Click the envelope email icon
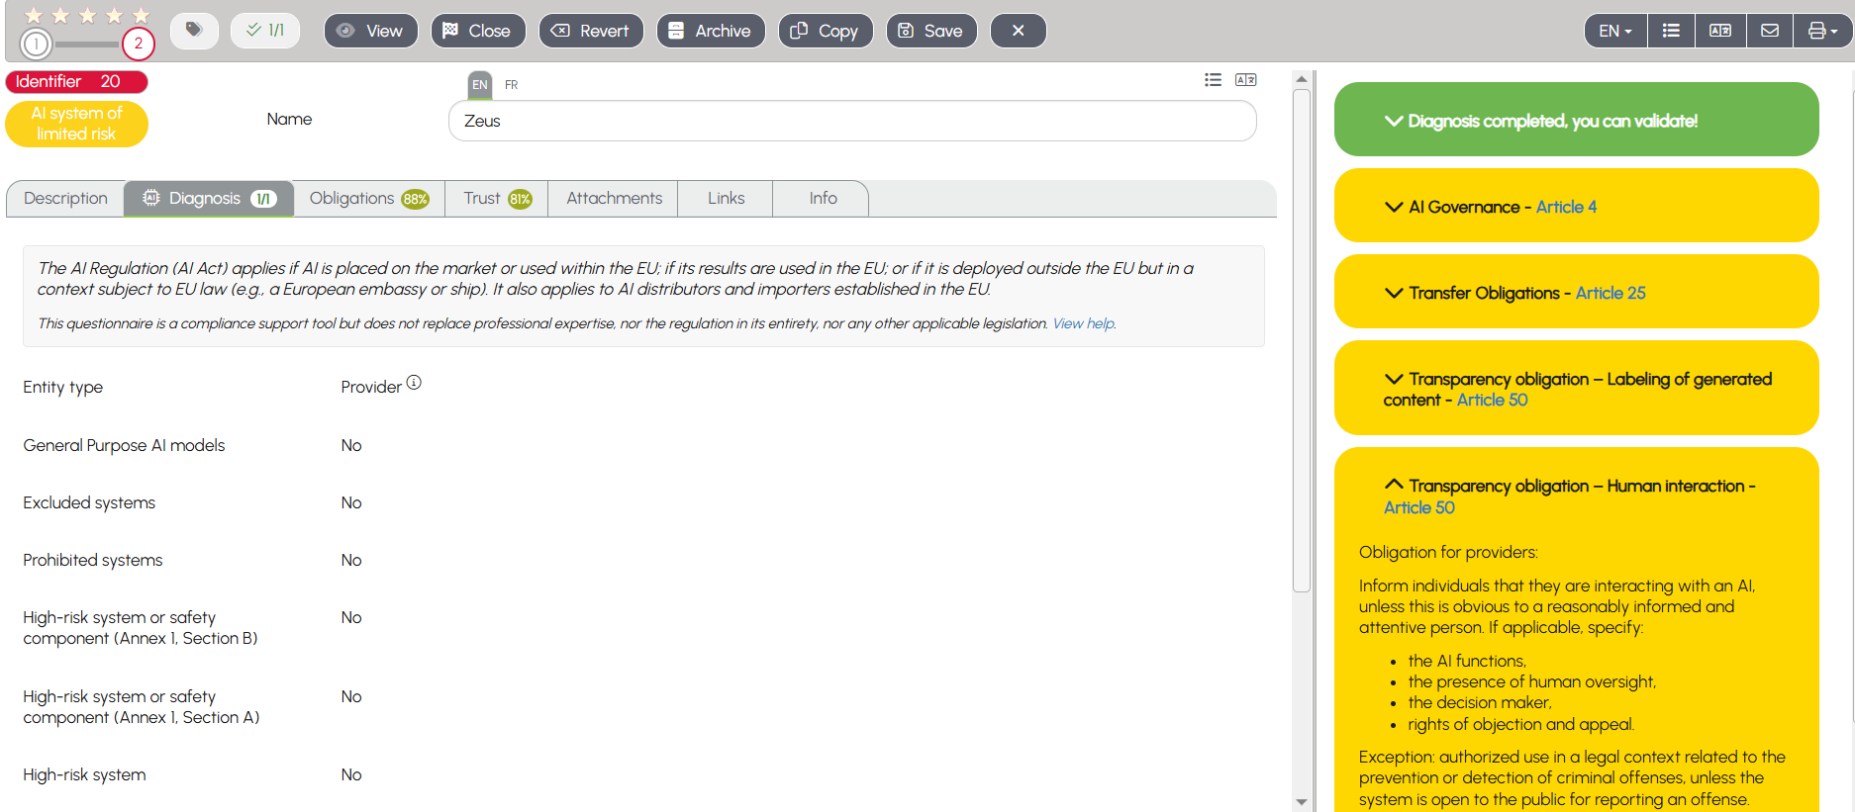Screen dimensions: 1855x812 [1770, 31]
